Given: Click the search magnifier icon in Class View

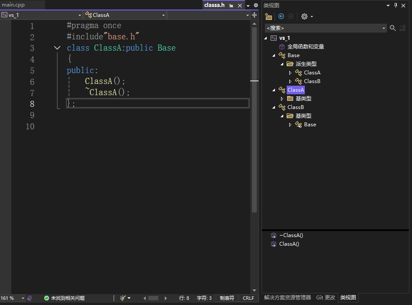Looking at the screenshot, I should (392, 28).
